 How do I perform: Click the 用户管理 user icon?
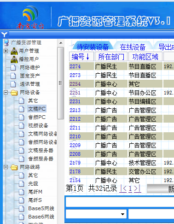tap(14, 51)
